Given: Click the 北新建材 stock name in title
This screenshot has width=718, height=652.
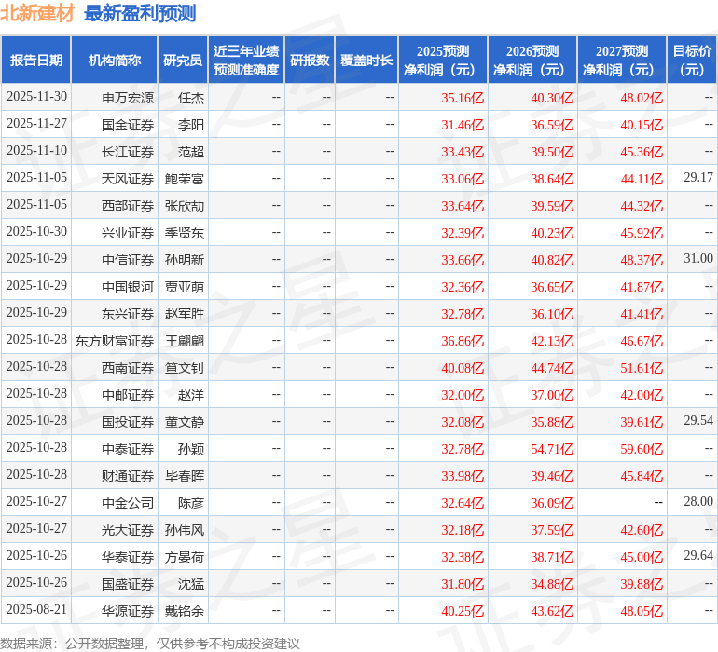Looking at the screenshot, I should (x=37, y=13).
